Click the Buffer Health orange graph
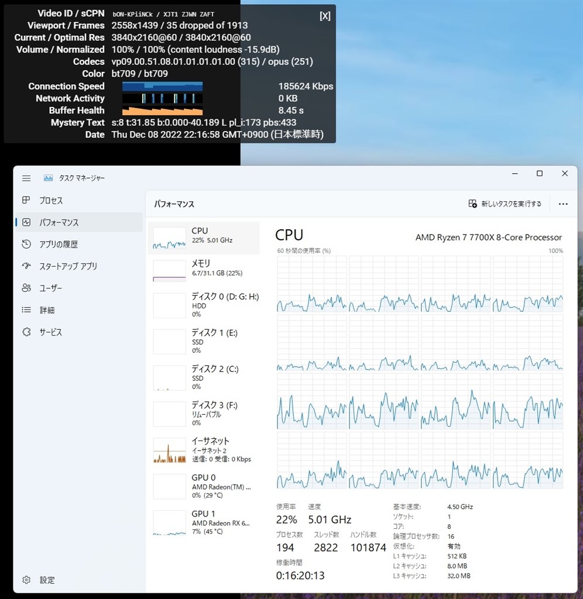The width and height of the screenshot is (583, 599). click(163, 111)
